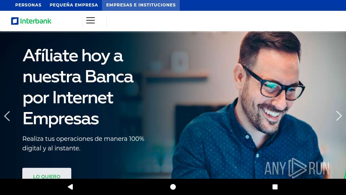Select the EMPRESAS E INSTITUCIONES tab
346x195 pixels.
pos(141,5)
